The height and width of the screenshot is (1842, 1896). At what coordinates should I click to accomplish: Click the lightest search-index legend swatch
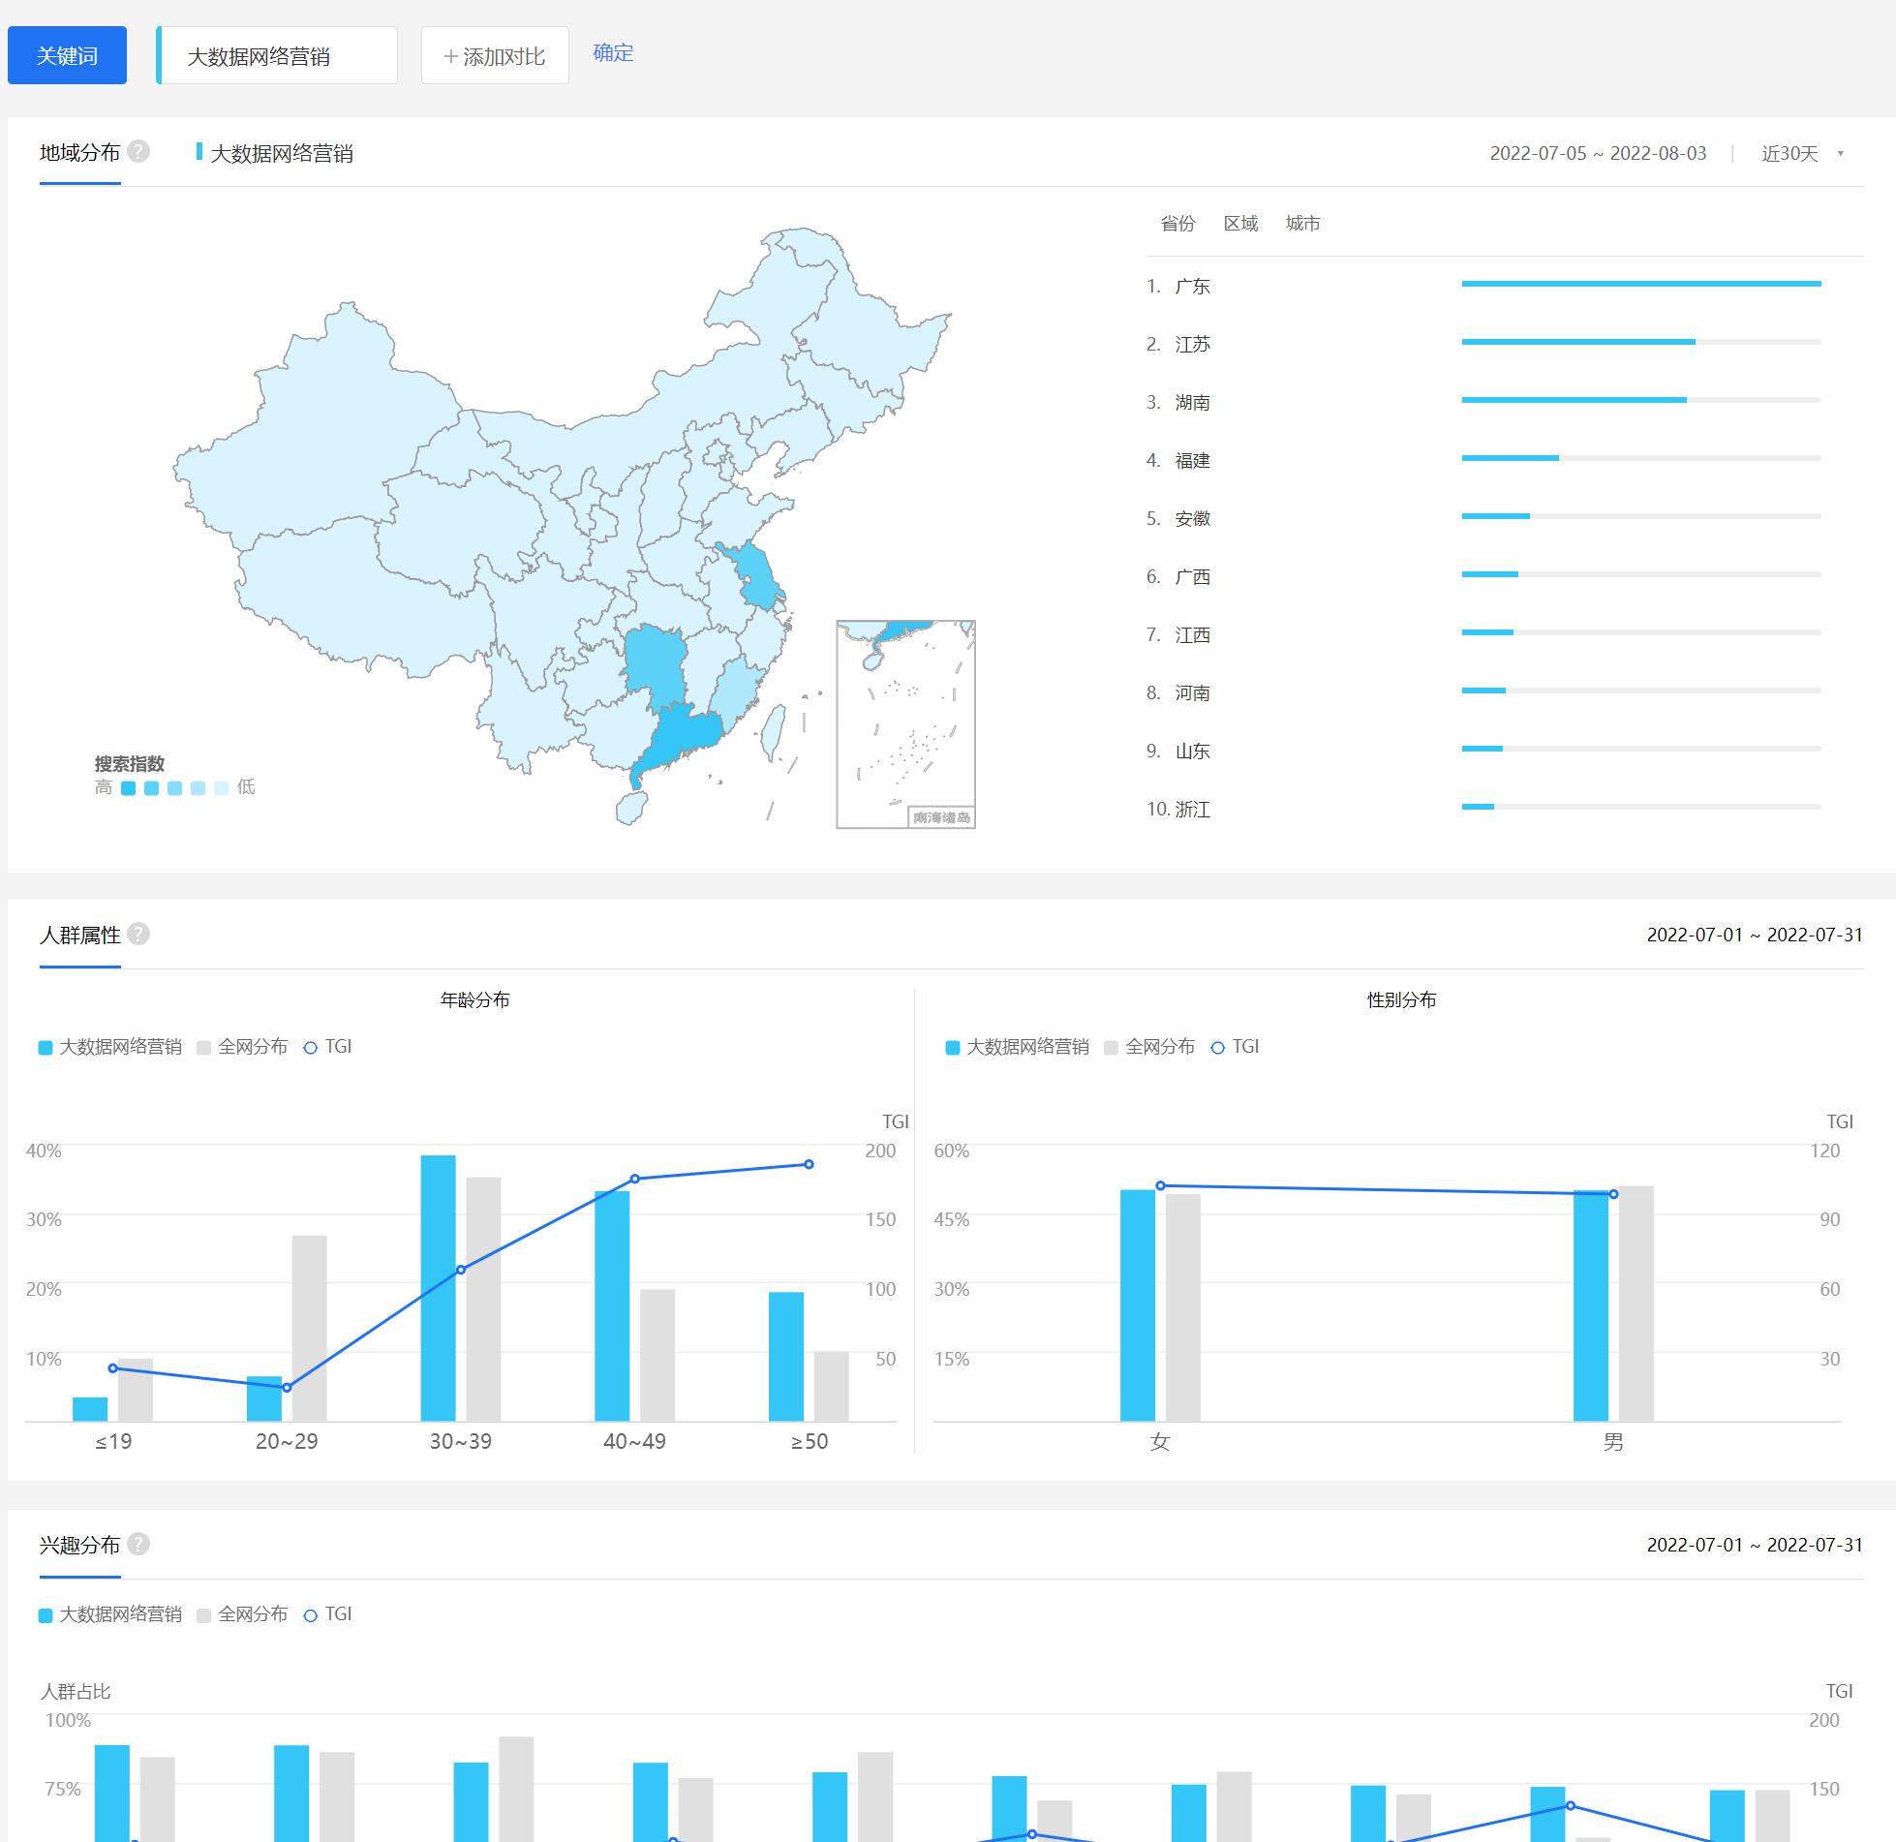221,787
